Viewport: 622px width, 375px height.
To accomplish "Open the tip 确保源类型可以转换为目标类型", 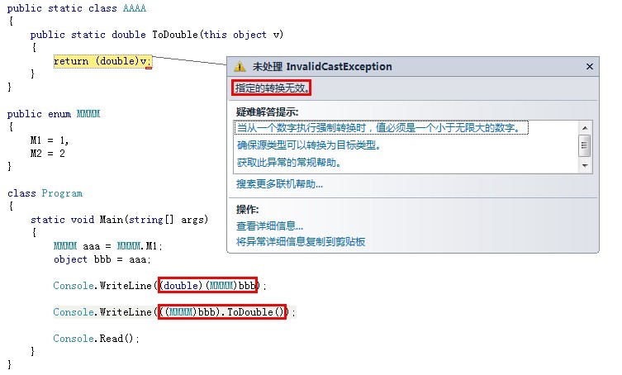I will click(x=309, y=145).
